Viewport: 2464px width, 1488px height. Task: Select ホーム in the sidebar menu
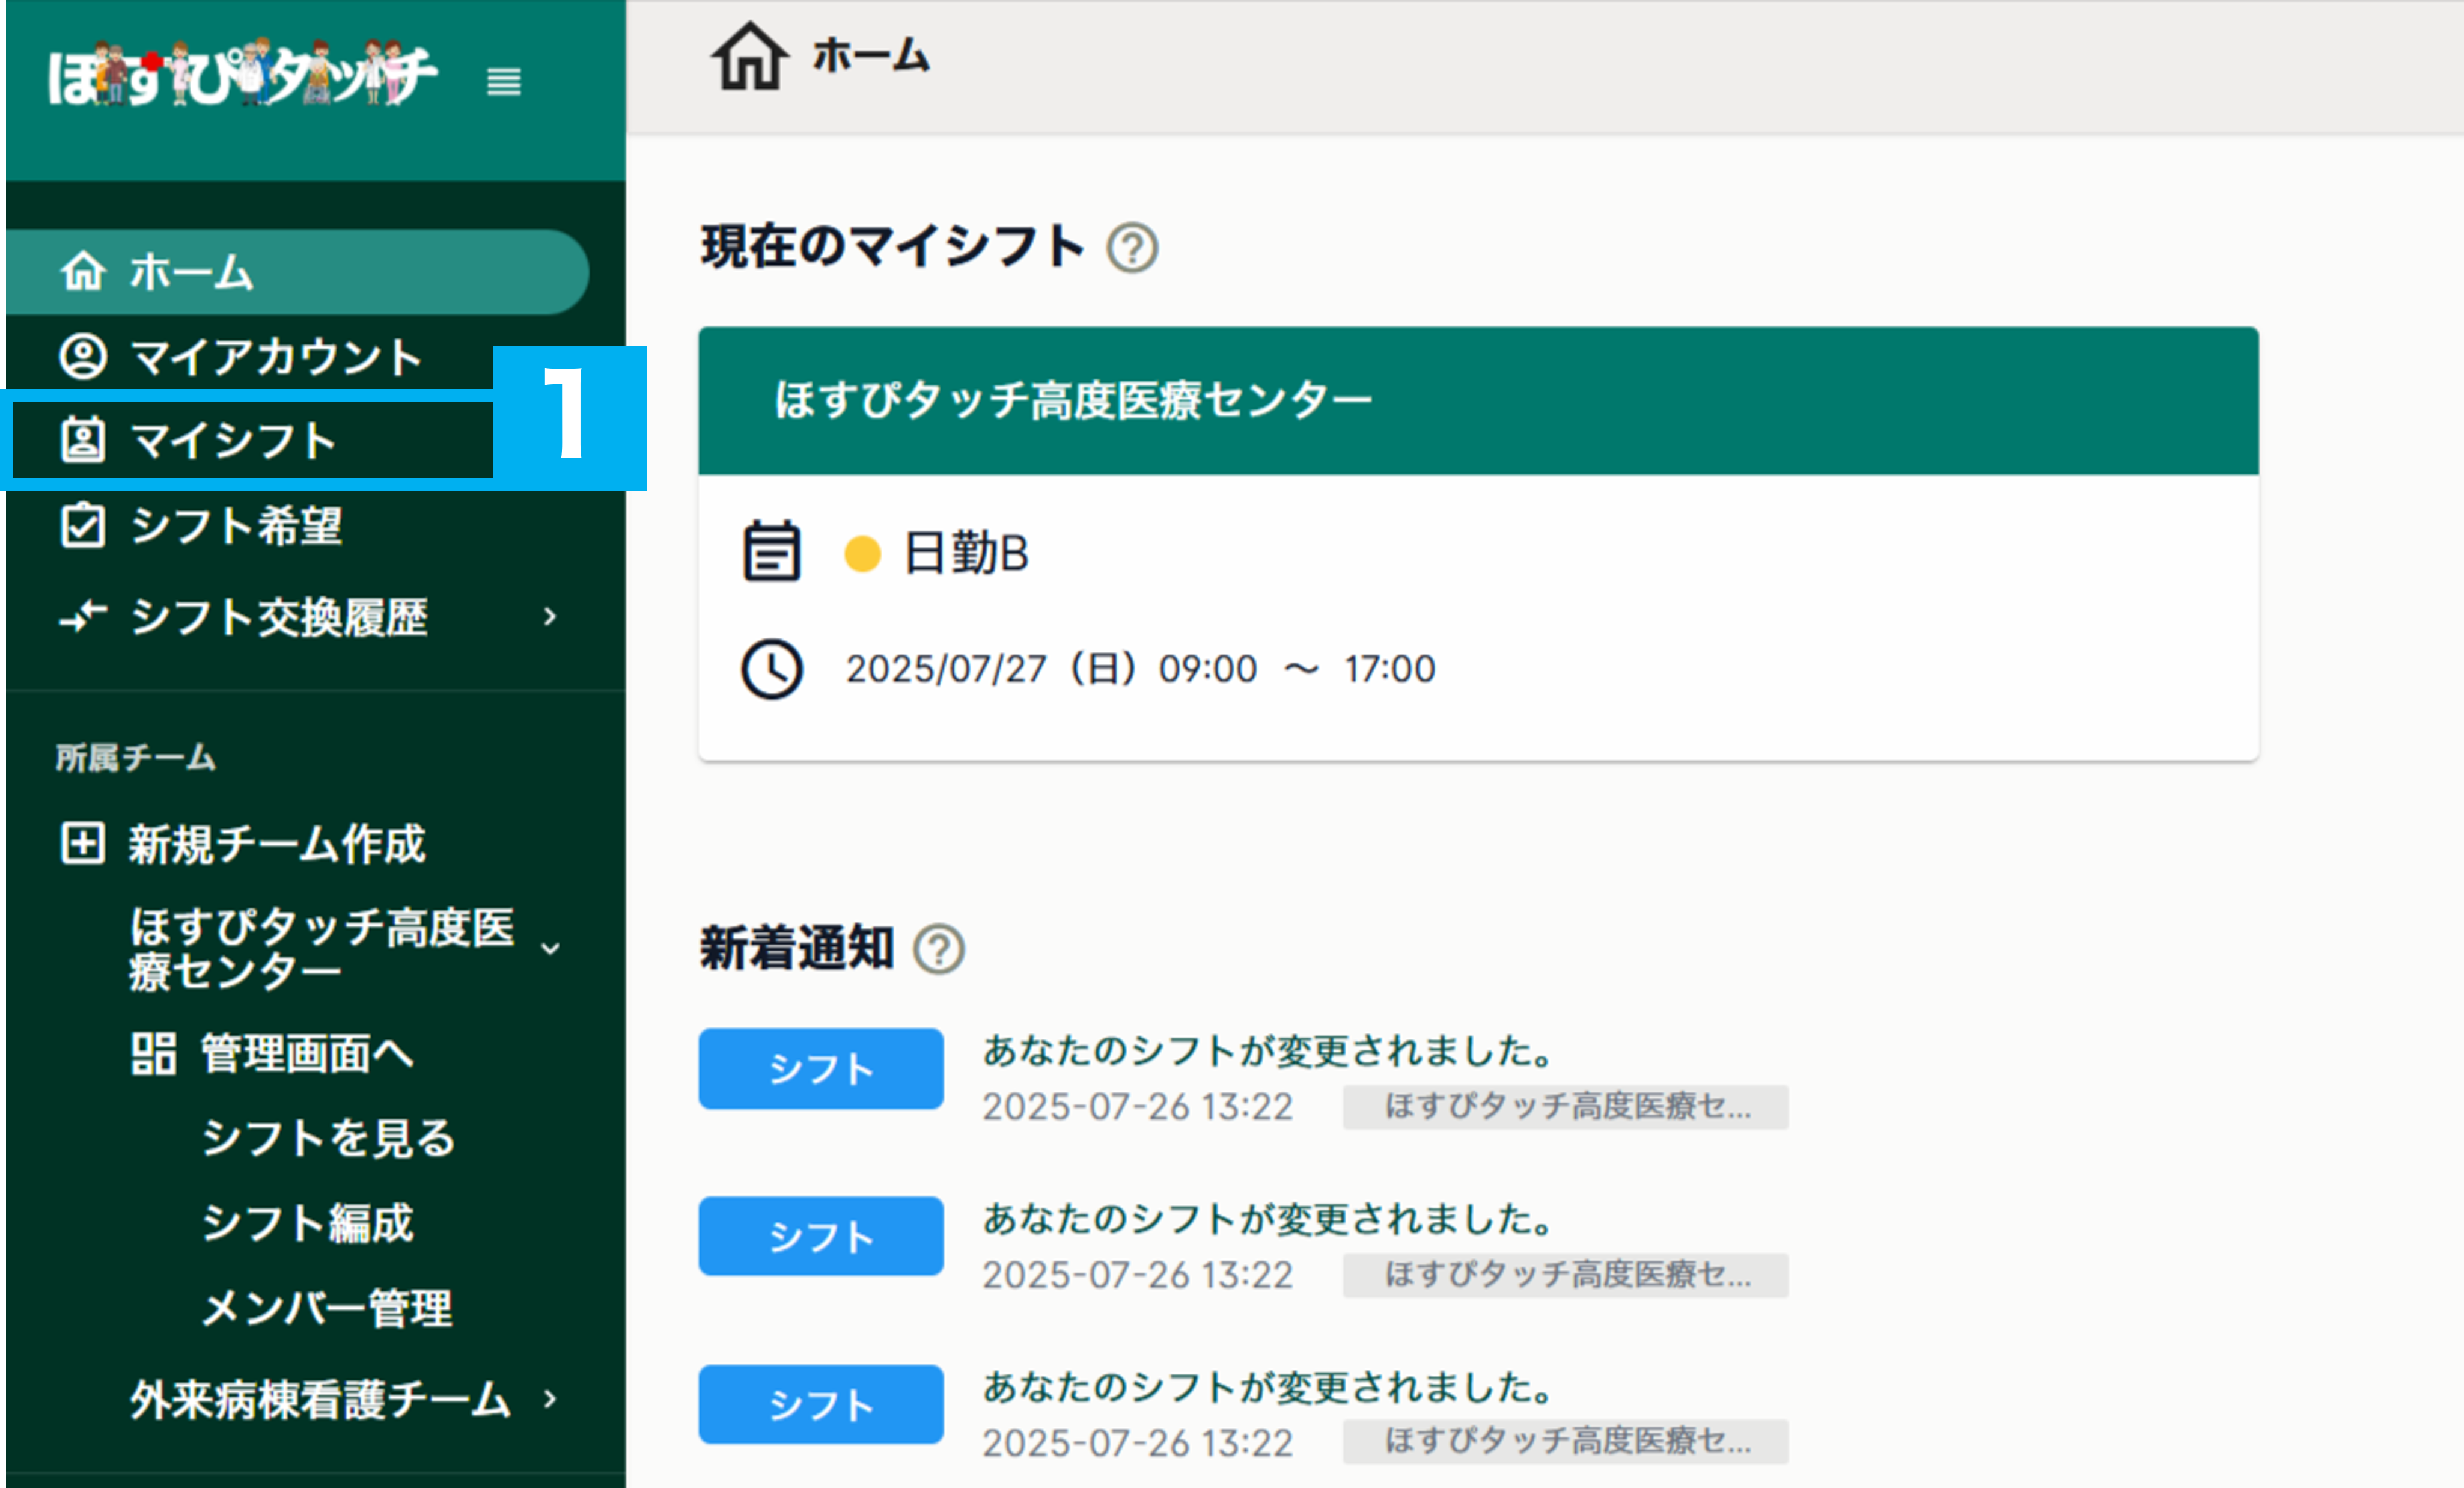[190, 271]
